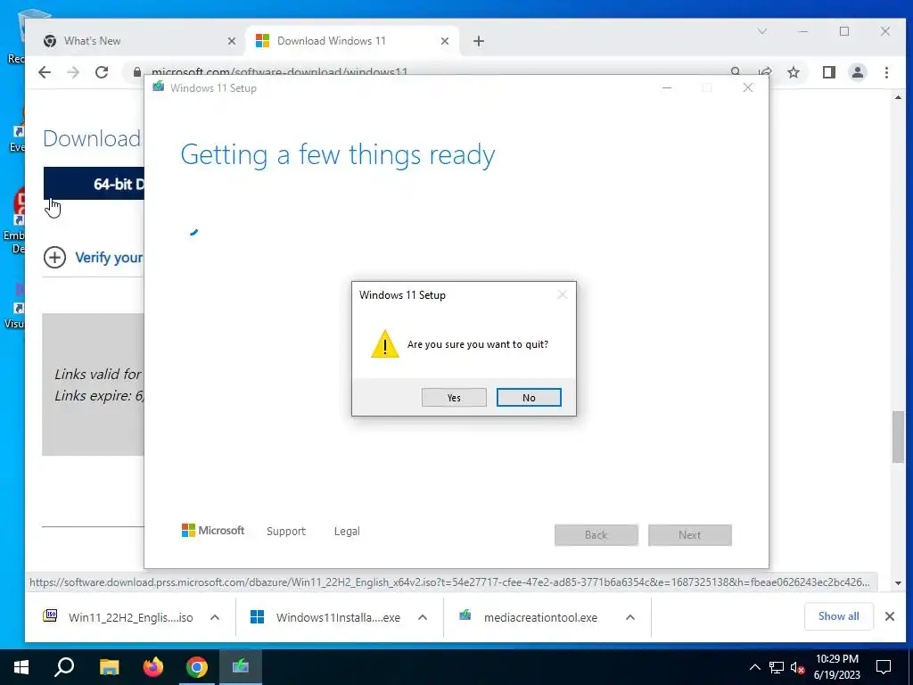Click the scrollbar up arrow in Chrome
Image resolution: width=913 pixels, height=685 pixels.
pos(898,97)
